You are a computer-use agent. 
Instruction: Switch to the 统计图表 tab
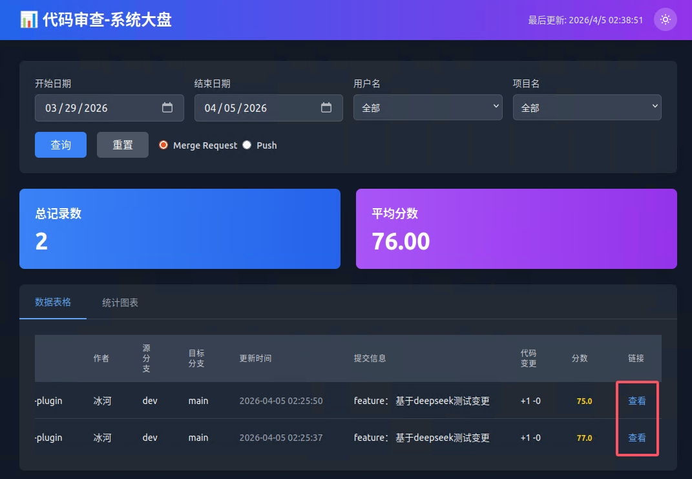coord(120,303)
